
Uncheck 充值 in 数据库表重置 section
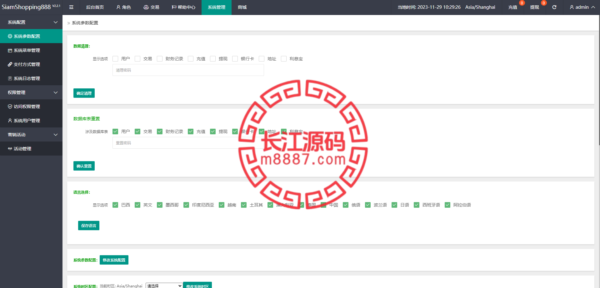click(191, 132)
